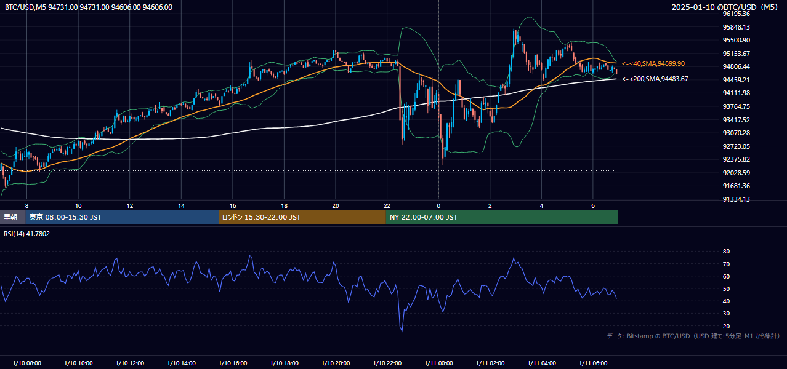Select the NY 22:00-07:00 JST session bar

(502, 217)
